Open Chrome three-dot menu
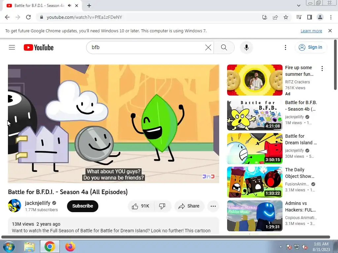The width and height of the screenshot is (338, 253). 331,17
